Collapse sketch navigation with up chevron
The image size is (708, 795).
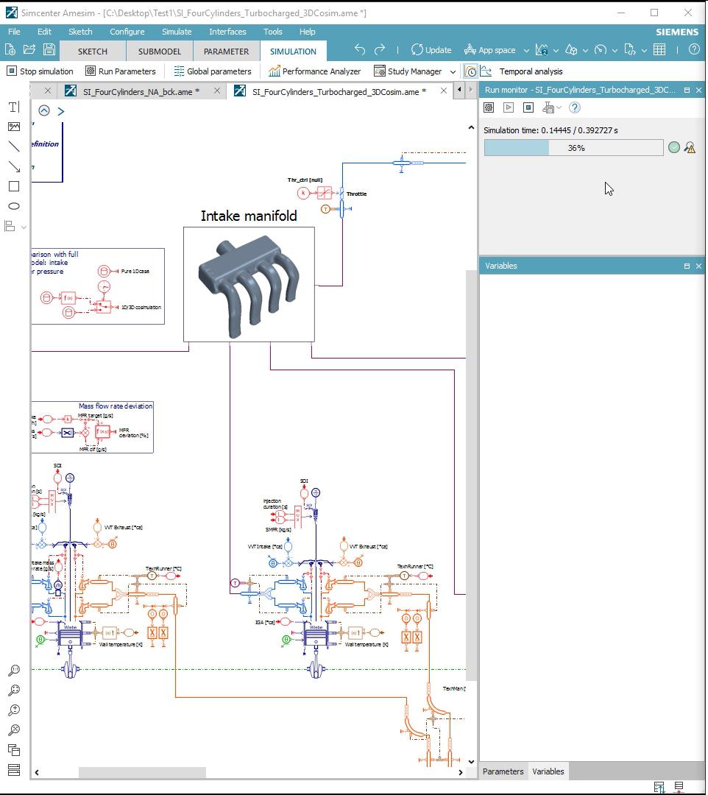44,110
